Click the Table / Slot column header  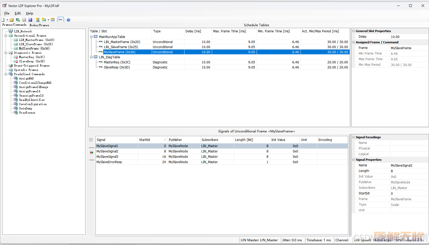tap(120, 31)
